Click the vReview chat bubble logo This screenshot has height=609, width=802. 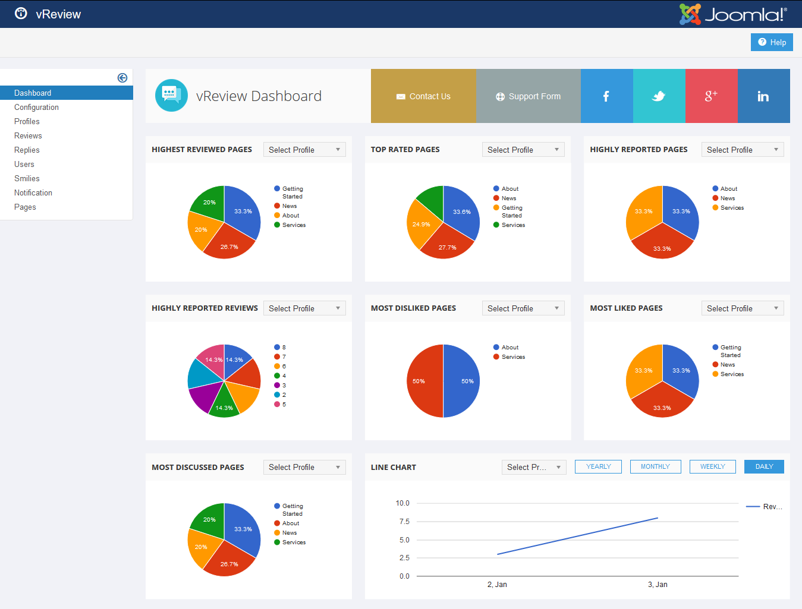(171, 96)
